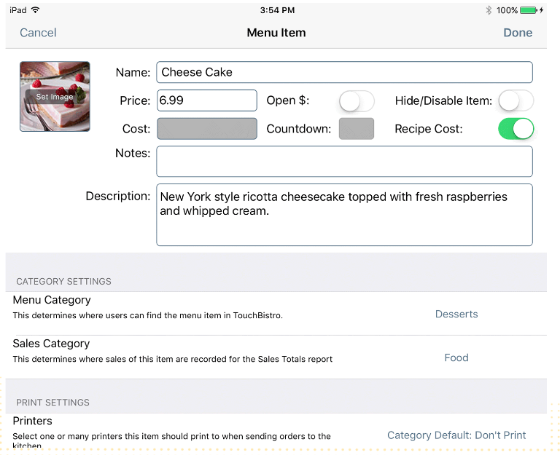
Task: Open the Sales Category selector showing Food
Action: pos(456,357)
